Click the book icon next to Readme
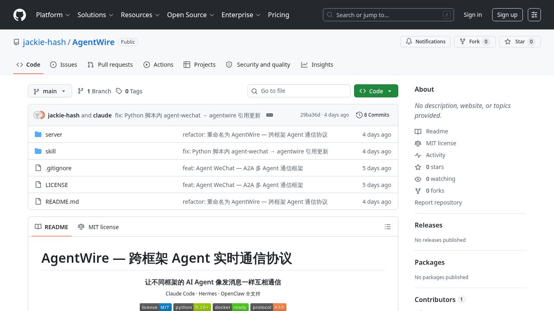 click(418, 131)
